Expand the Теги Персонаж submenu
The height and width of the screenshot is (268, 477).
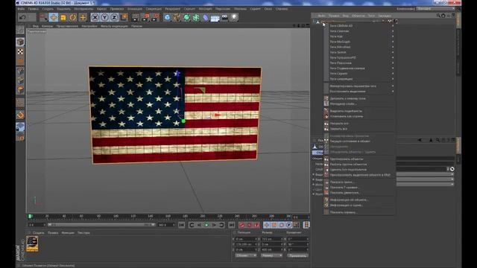[x=360, y=63]
